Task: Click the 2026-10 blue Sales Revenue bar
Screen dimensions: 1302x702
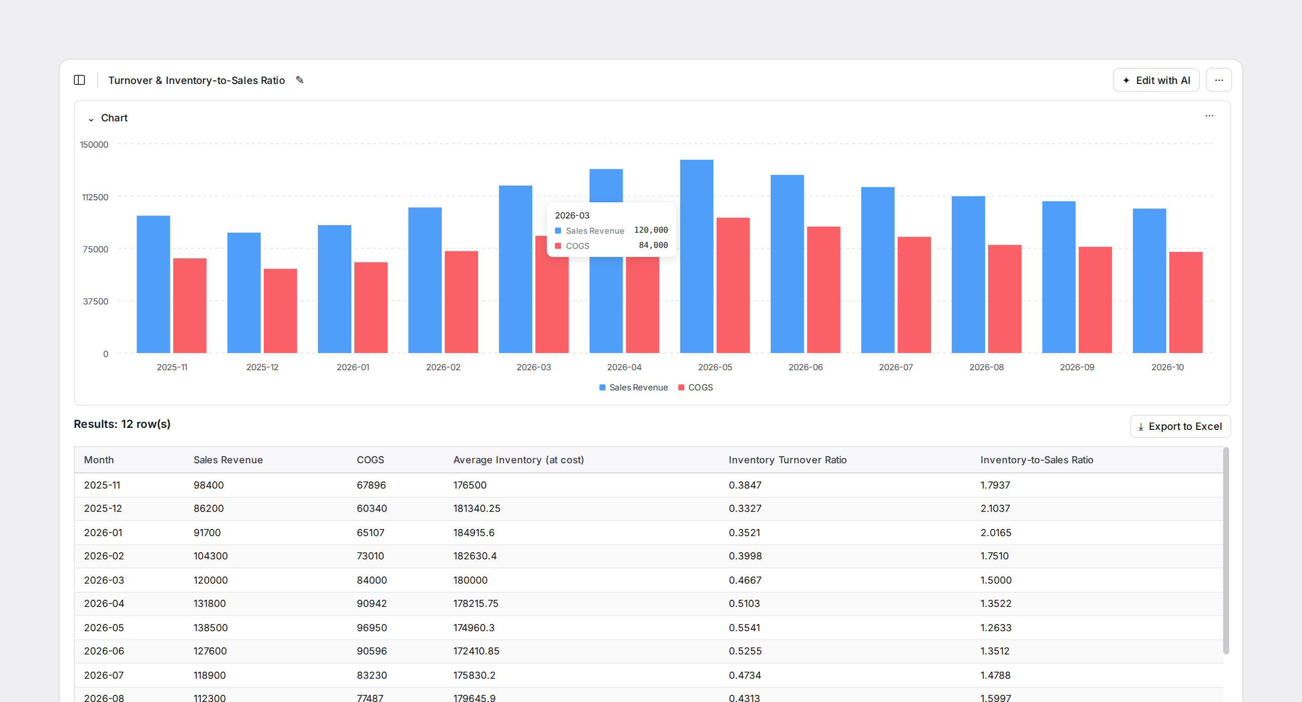Action: (1149, 281)
